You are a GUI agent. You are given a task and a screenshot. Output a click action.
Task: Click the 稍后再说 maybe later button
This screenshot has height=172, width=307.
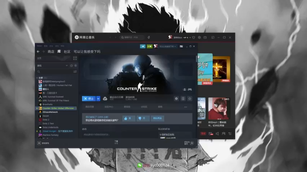157,118
